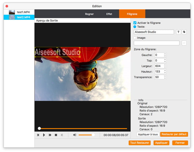Click the Gauche value stepper arrows

click(x=165, y=55)
